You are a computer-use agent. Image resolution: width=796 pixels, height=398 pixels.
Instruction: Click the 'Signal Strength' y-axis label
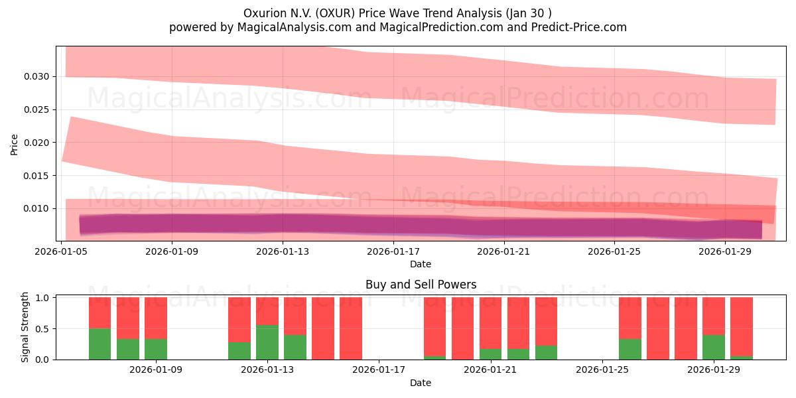coord(25,328)
